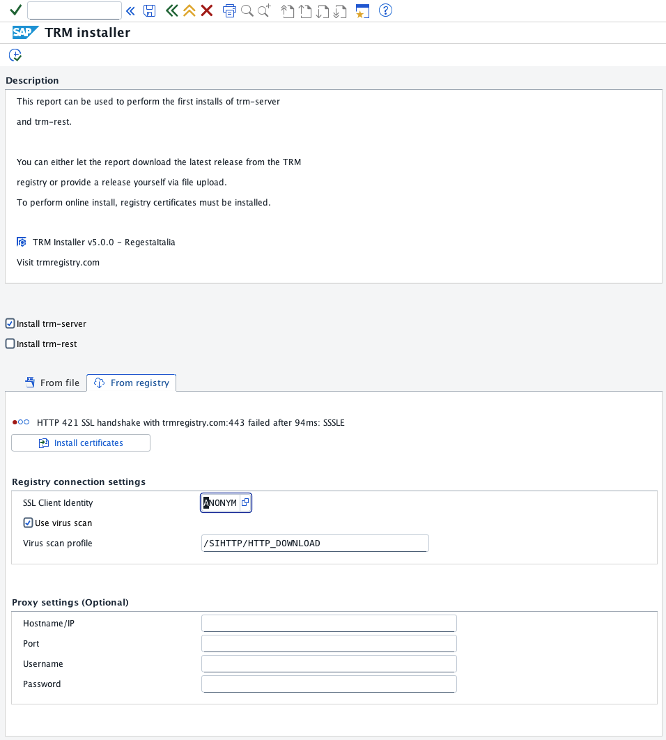Viewport: 666px width, 740px height.
Task: Click the yellow Exit up-arrows icon
Action: (189, 10)
